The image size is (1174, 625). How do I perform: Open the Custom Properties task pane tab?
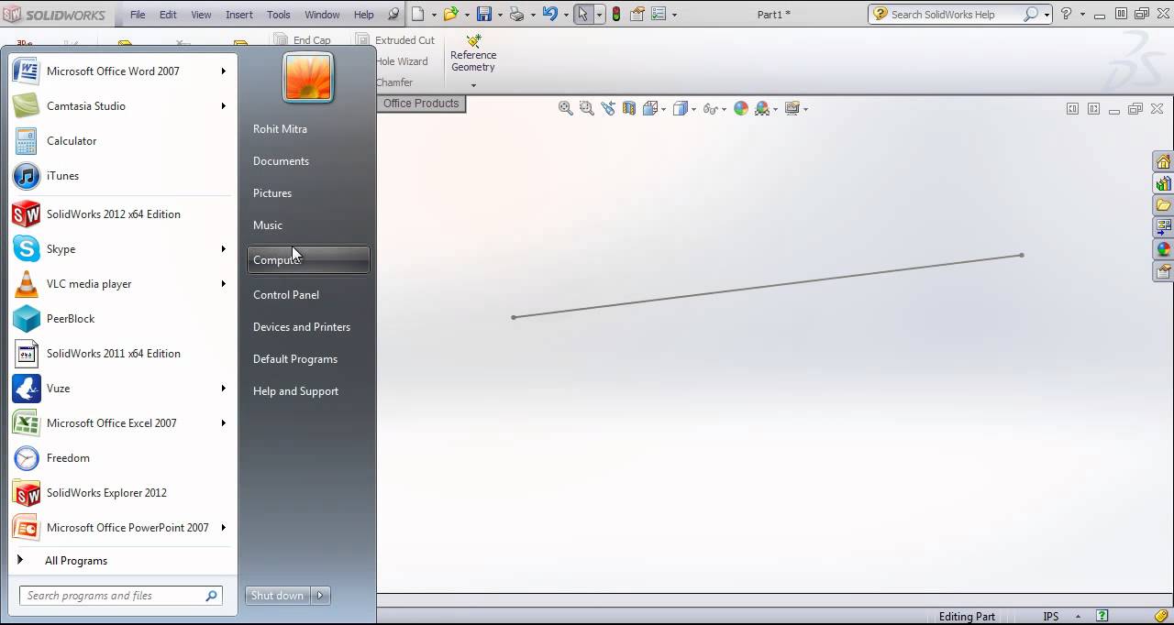point(1163,271)
